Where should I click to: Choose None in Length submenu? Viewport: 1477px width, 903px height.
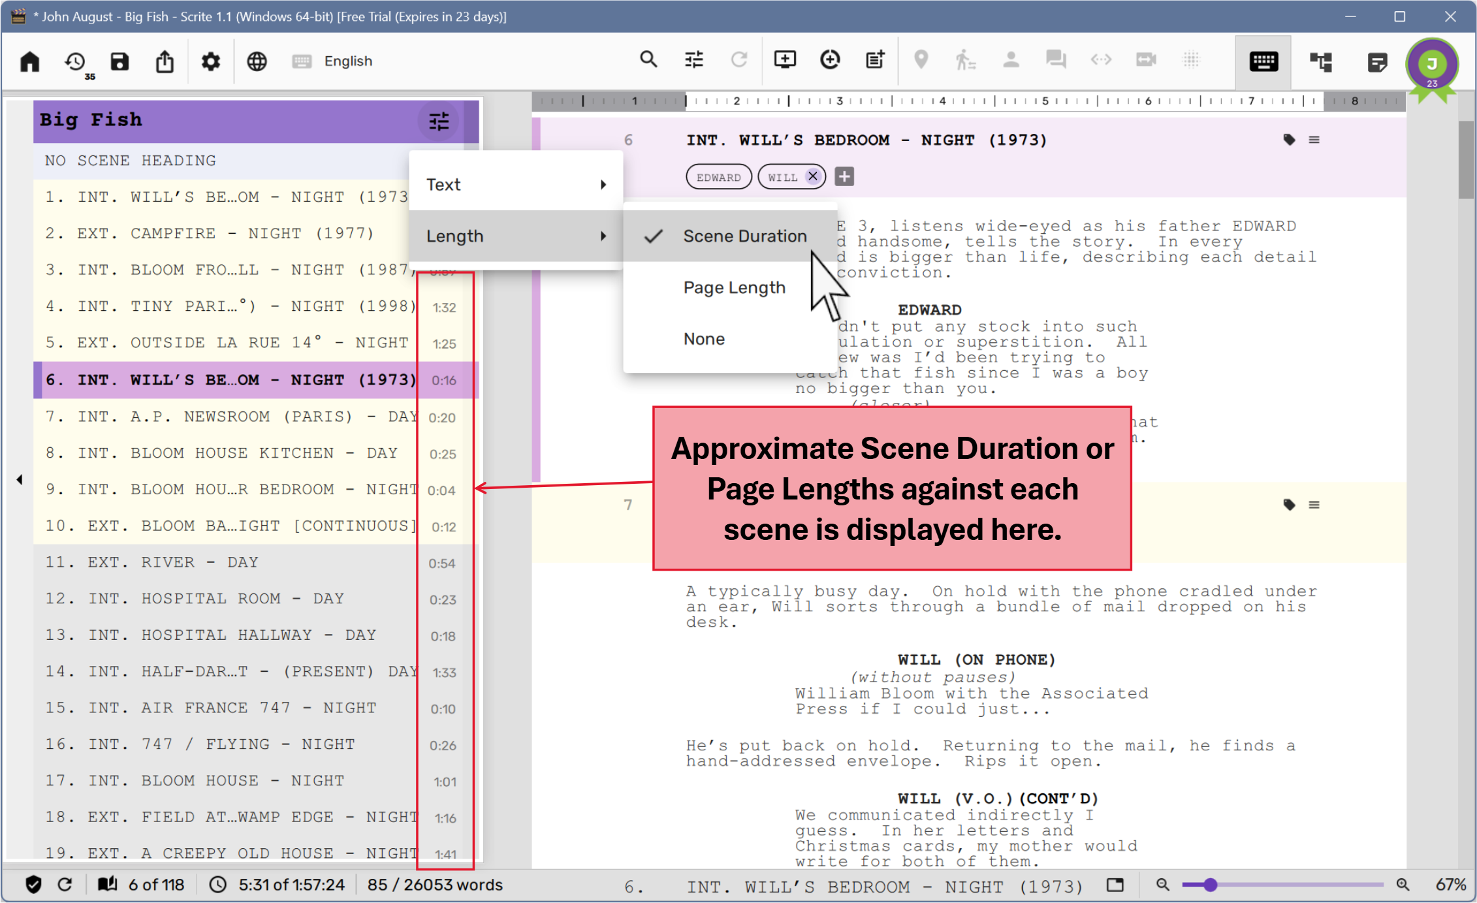click(x=730, y=339)
